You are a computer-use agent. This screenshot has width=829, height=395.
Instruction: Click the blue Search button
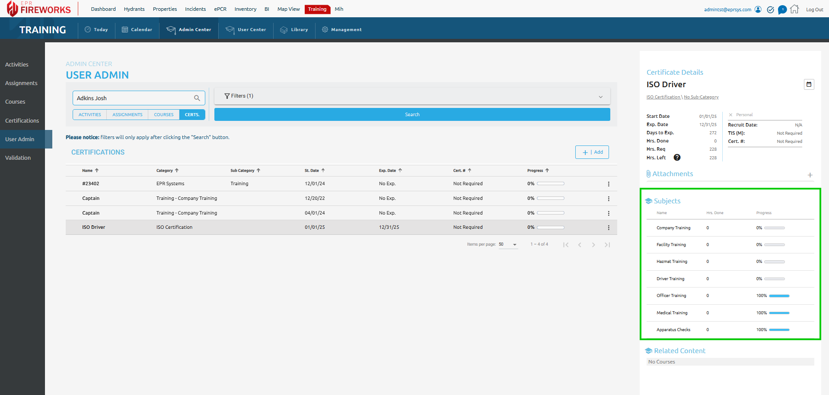(x=412, y=114)
